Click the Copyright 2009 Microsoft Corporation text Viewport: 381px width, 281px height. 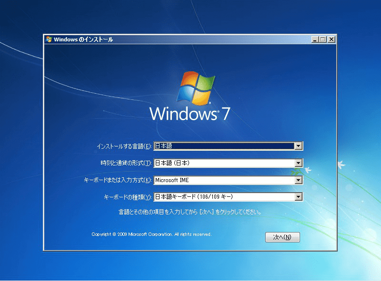151,234
